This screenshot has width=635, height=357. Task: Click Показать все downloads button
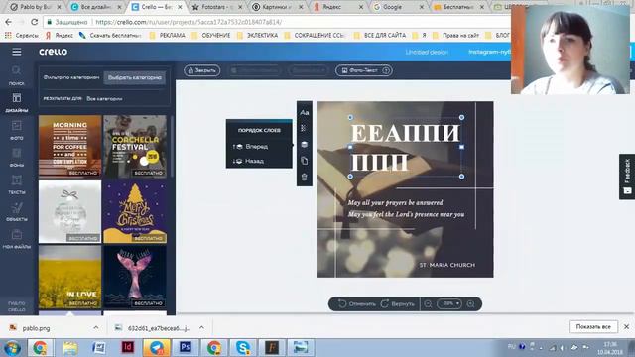click(x=593, y=326)
